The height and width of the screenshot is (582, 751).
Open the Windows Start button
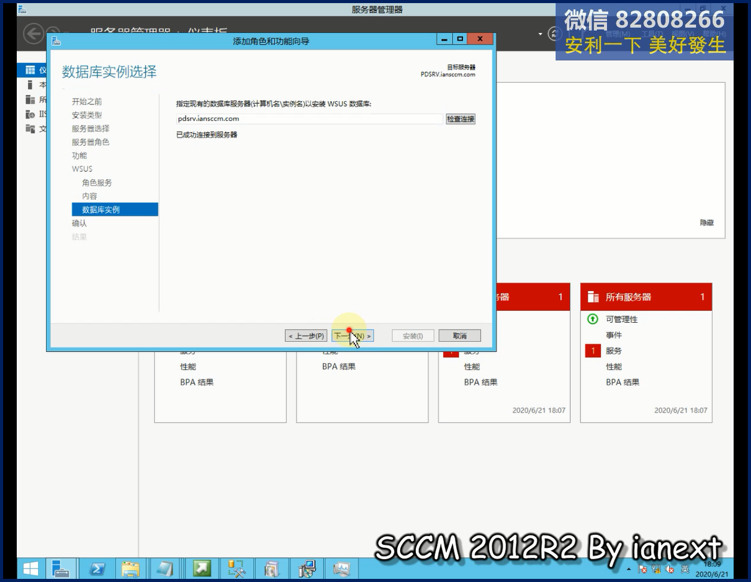pos(30,568)
